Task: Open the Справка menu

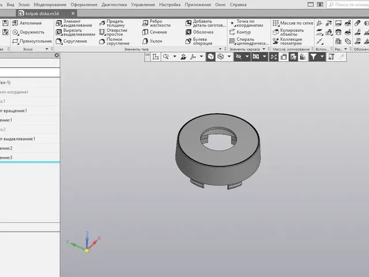Action: [238, 5]
